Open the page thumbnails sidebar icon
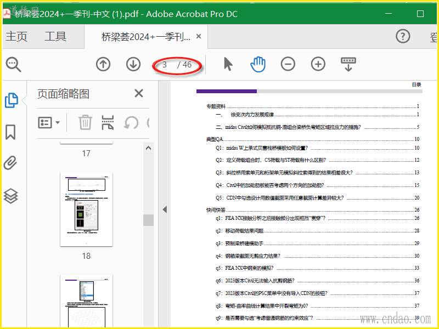The width and height of the screenshot is (439, 329). (12, 100)
